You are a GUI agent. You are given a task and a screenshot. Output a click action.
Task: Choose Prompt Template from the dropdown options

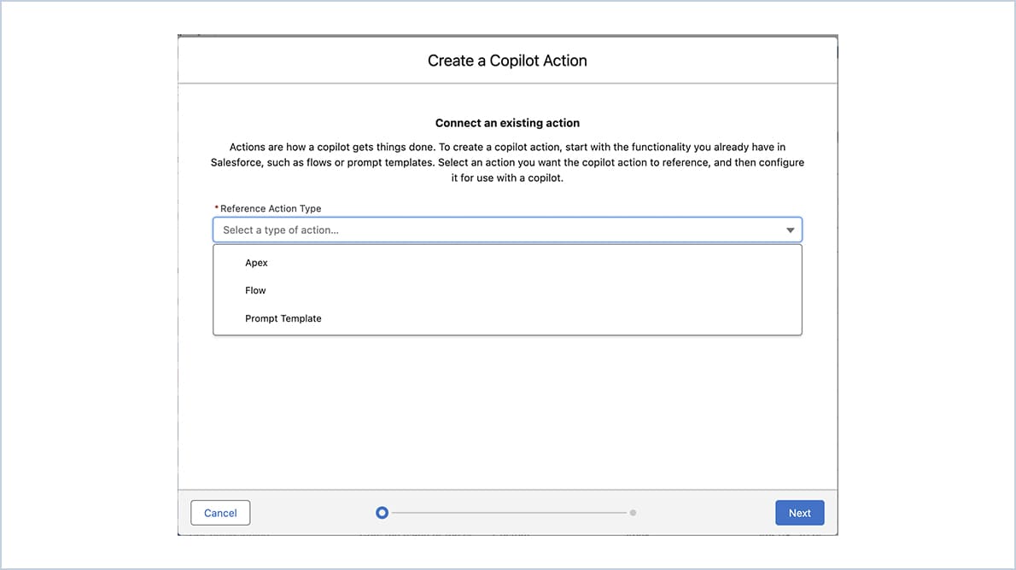[283, 318]
